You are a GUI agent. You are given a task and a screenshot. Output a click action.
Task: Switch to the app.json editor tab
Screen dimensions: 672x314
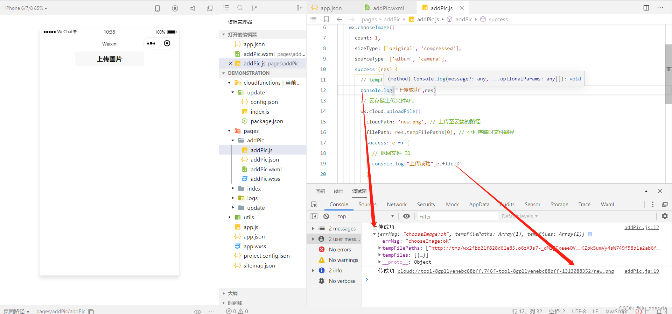(x=331, y=8)
